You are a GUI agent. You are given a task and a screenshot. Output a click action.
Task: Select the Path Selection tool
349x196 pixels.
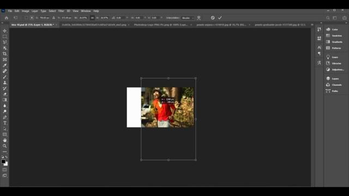click(5, 129)
